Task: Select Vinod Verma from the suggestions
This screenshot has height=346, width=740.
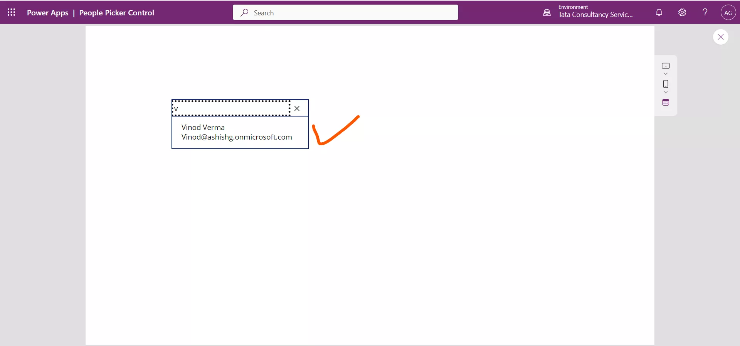Action: pyautogui.click(x=237, y=132)
